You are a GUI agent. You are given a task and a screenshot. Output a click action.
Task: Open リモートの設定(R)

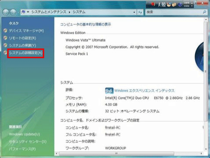22,38
